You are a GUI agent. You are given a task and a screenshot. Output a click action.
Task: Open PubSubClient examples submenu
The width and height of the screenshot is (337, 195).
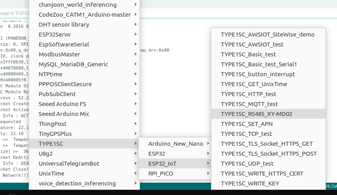tap(84, 94)
